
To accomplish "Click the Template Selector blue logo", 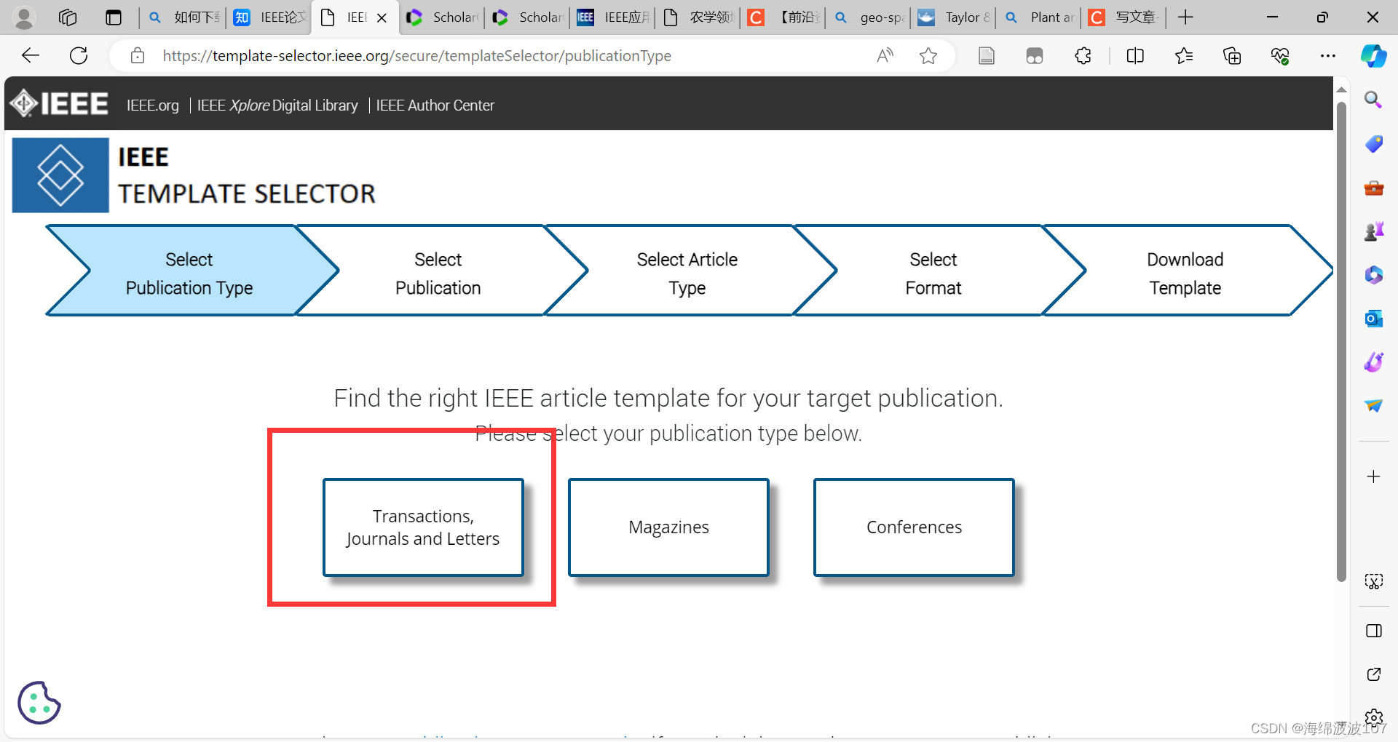I will click(60, 175).
